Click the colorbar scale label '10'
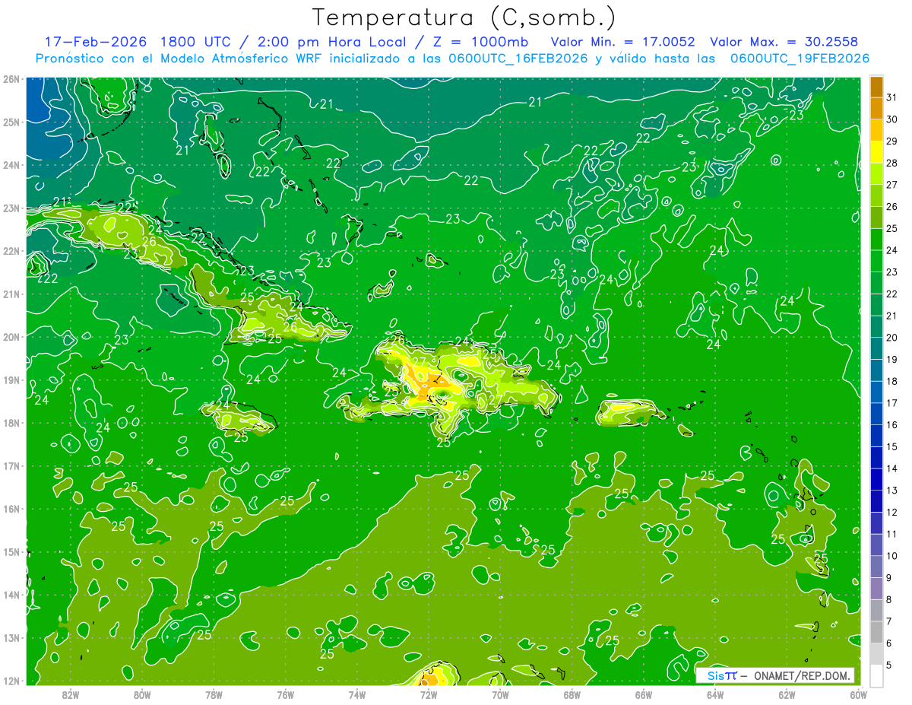This screenshot has height=705, width=912. click(891, 556)
